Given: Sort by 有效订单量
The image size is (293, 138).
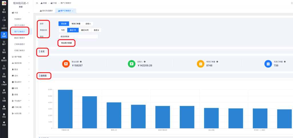Looking at the screenshot, I should point(76,24).
